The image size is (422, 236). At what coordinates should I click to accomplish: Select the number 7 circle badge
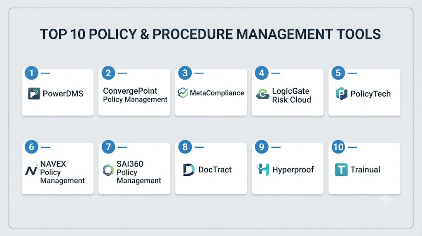[x=108, y=147]
